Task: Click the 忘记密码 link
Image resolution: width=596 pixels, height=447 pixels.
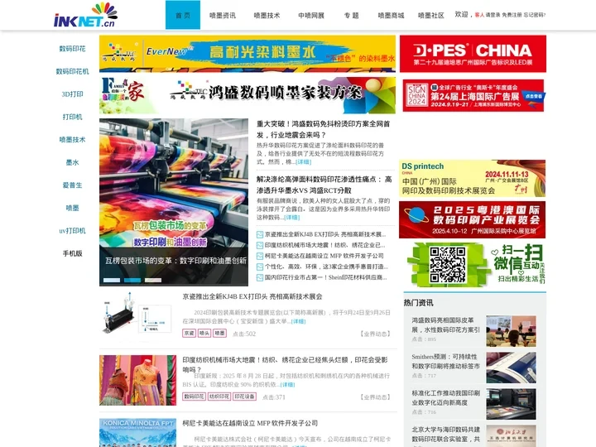Action: (x=534, y=15)
